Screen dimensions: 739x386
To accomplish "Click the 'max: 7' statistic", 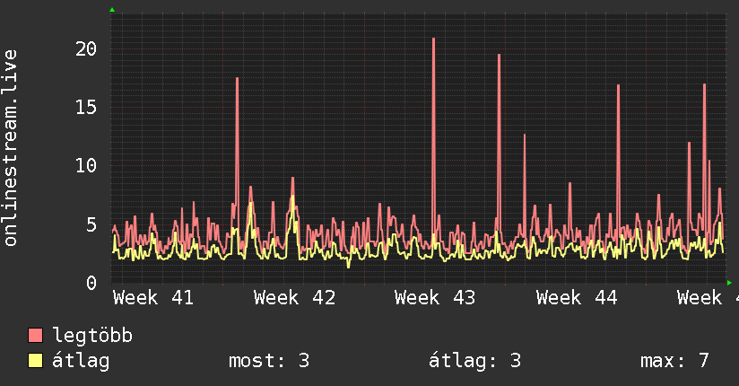I will point(674,361).
